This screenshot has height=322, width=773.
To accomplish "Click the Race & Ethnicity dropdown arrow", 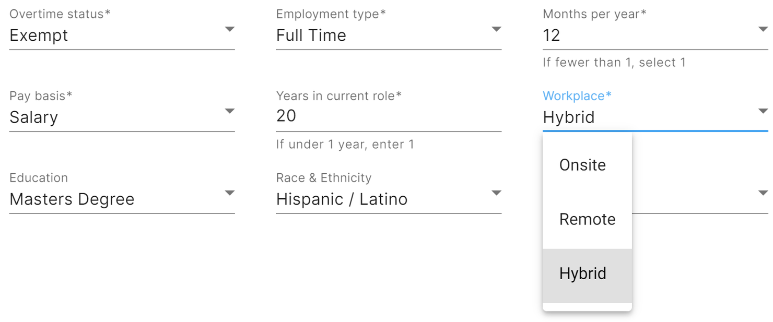I will [496, 193].
